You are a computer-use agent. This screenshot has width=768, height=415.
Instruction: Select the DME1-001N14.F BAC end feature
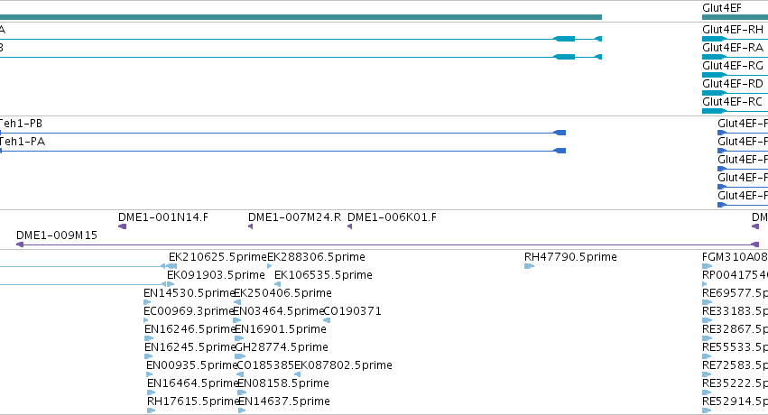click(x=163, y=217)
